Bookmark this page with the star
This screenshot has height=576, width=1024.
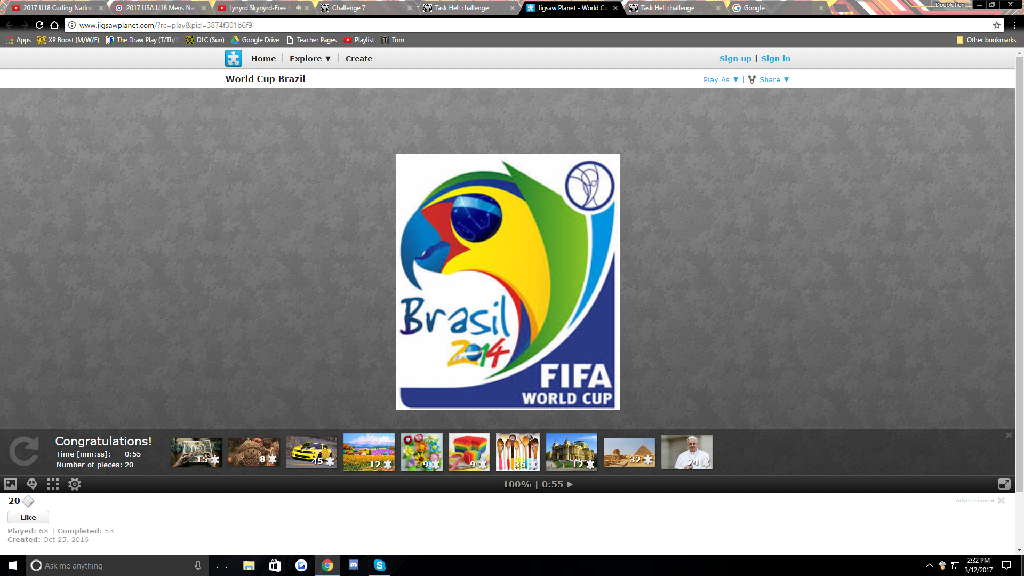point(996,25)
